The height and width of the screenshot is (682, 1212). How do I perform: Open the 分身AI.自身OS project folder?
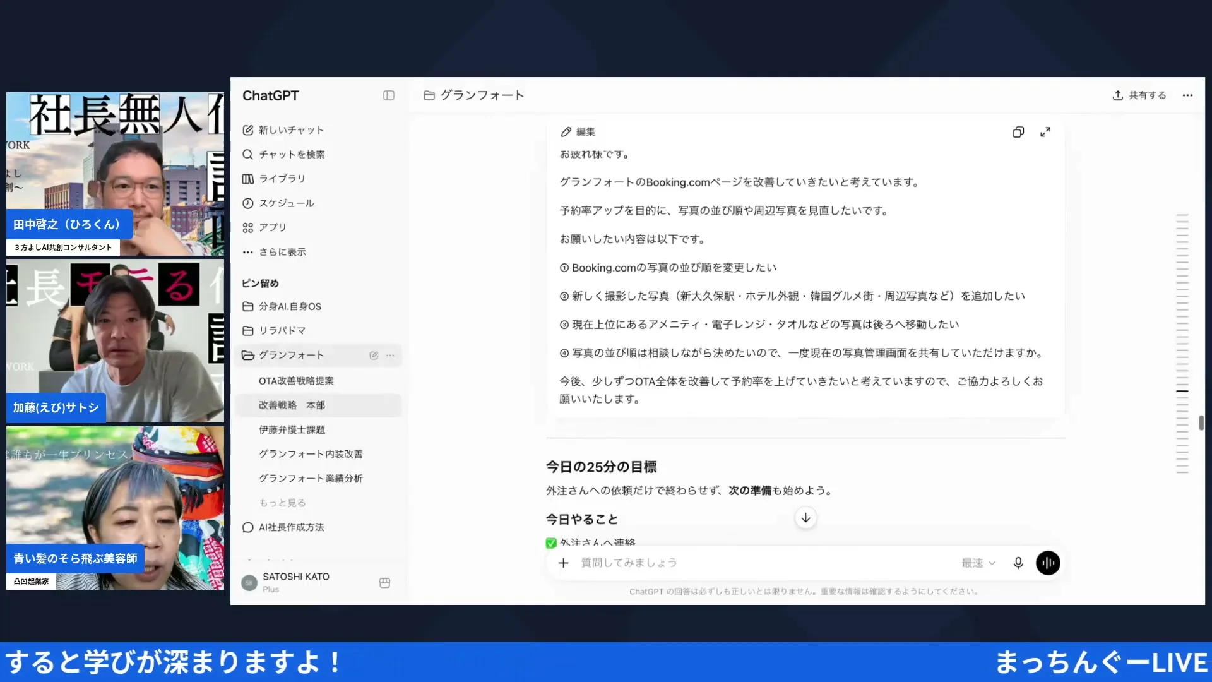pos(282,306)
